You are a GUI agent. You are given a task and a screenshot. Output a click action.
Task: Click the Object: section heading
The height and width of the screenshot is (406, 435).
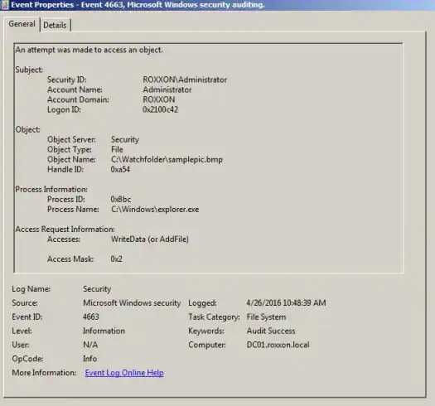(x=27, y=129)
